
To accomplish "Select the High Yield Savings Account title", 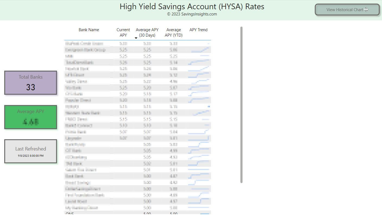I will [192, 7].
